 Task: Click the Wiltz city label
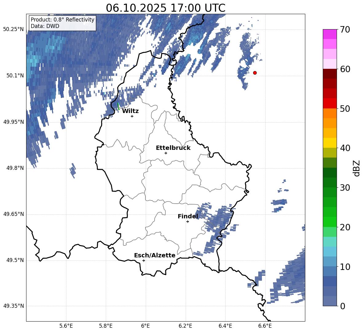[x=130, y=111]
